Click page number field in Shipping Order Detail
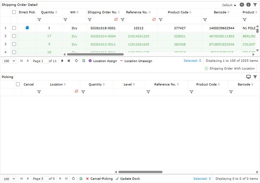Viewport: 260px width, 183px height. coord(45,61)
